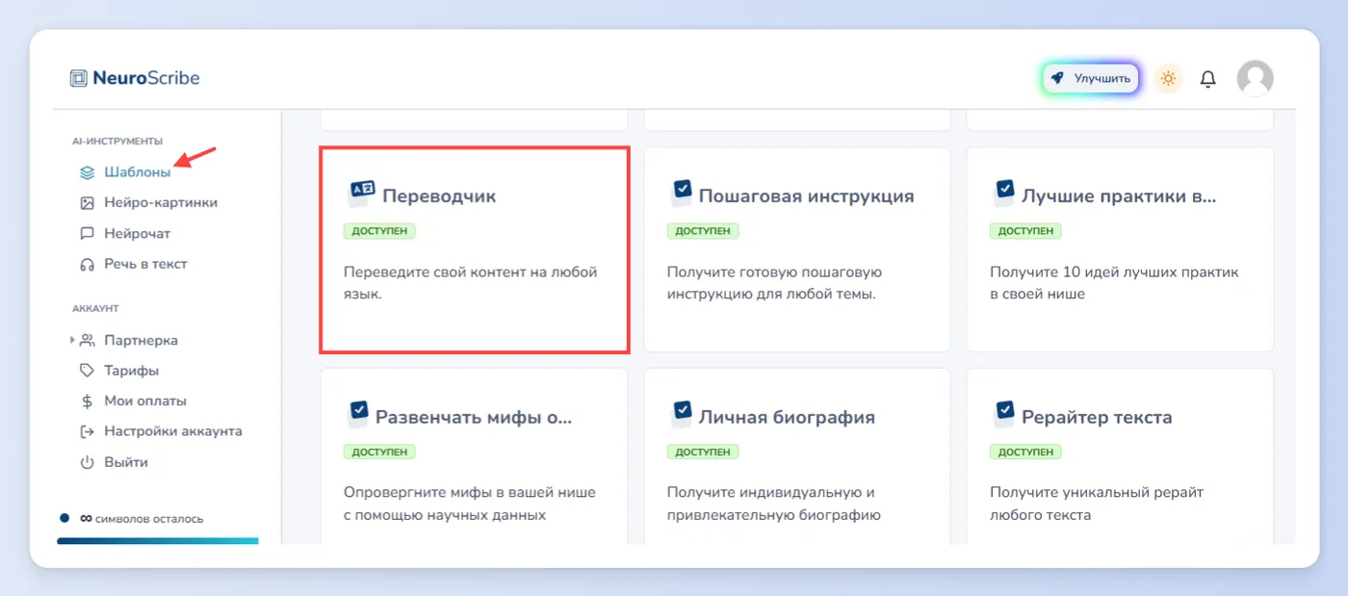Click the Нейро-картинки image icon
Image resolution: width=1348 pixels, height=596 pixels.
87,203
